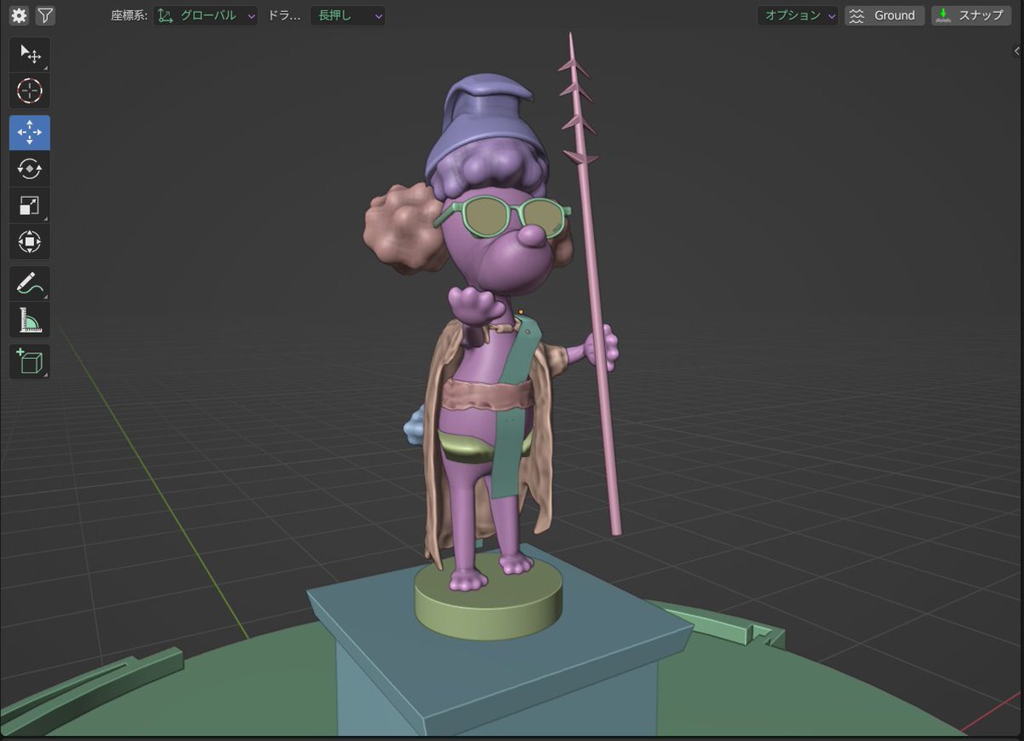Expand the 長押し drag dropdown
Image resolution: width=1024 pixels, height=741 pixels.
pyautogui.click(x=347, y=15)
